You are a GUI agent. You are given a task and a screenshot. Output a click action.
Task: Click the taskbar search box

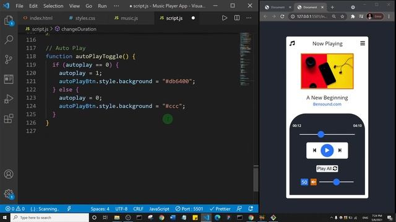(49, 218)
